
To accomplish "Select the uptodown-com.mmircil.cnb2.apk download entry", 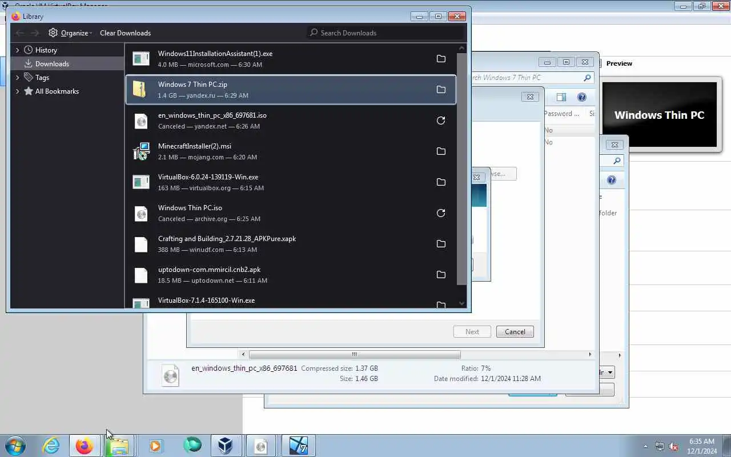I will pyautogui.click(x=291, y=275).
